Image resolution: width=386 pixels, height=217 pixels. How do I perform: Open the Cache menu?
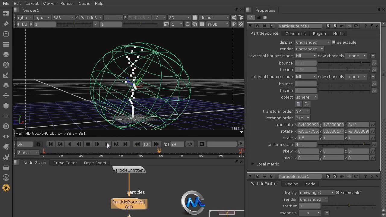(84, 3)
